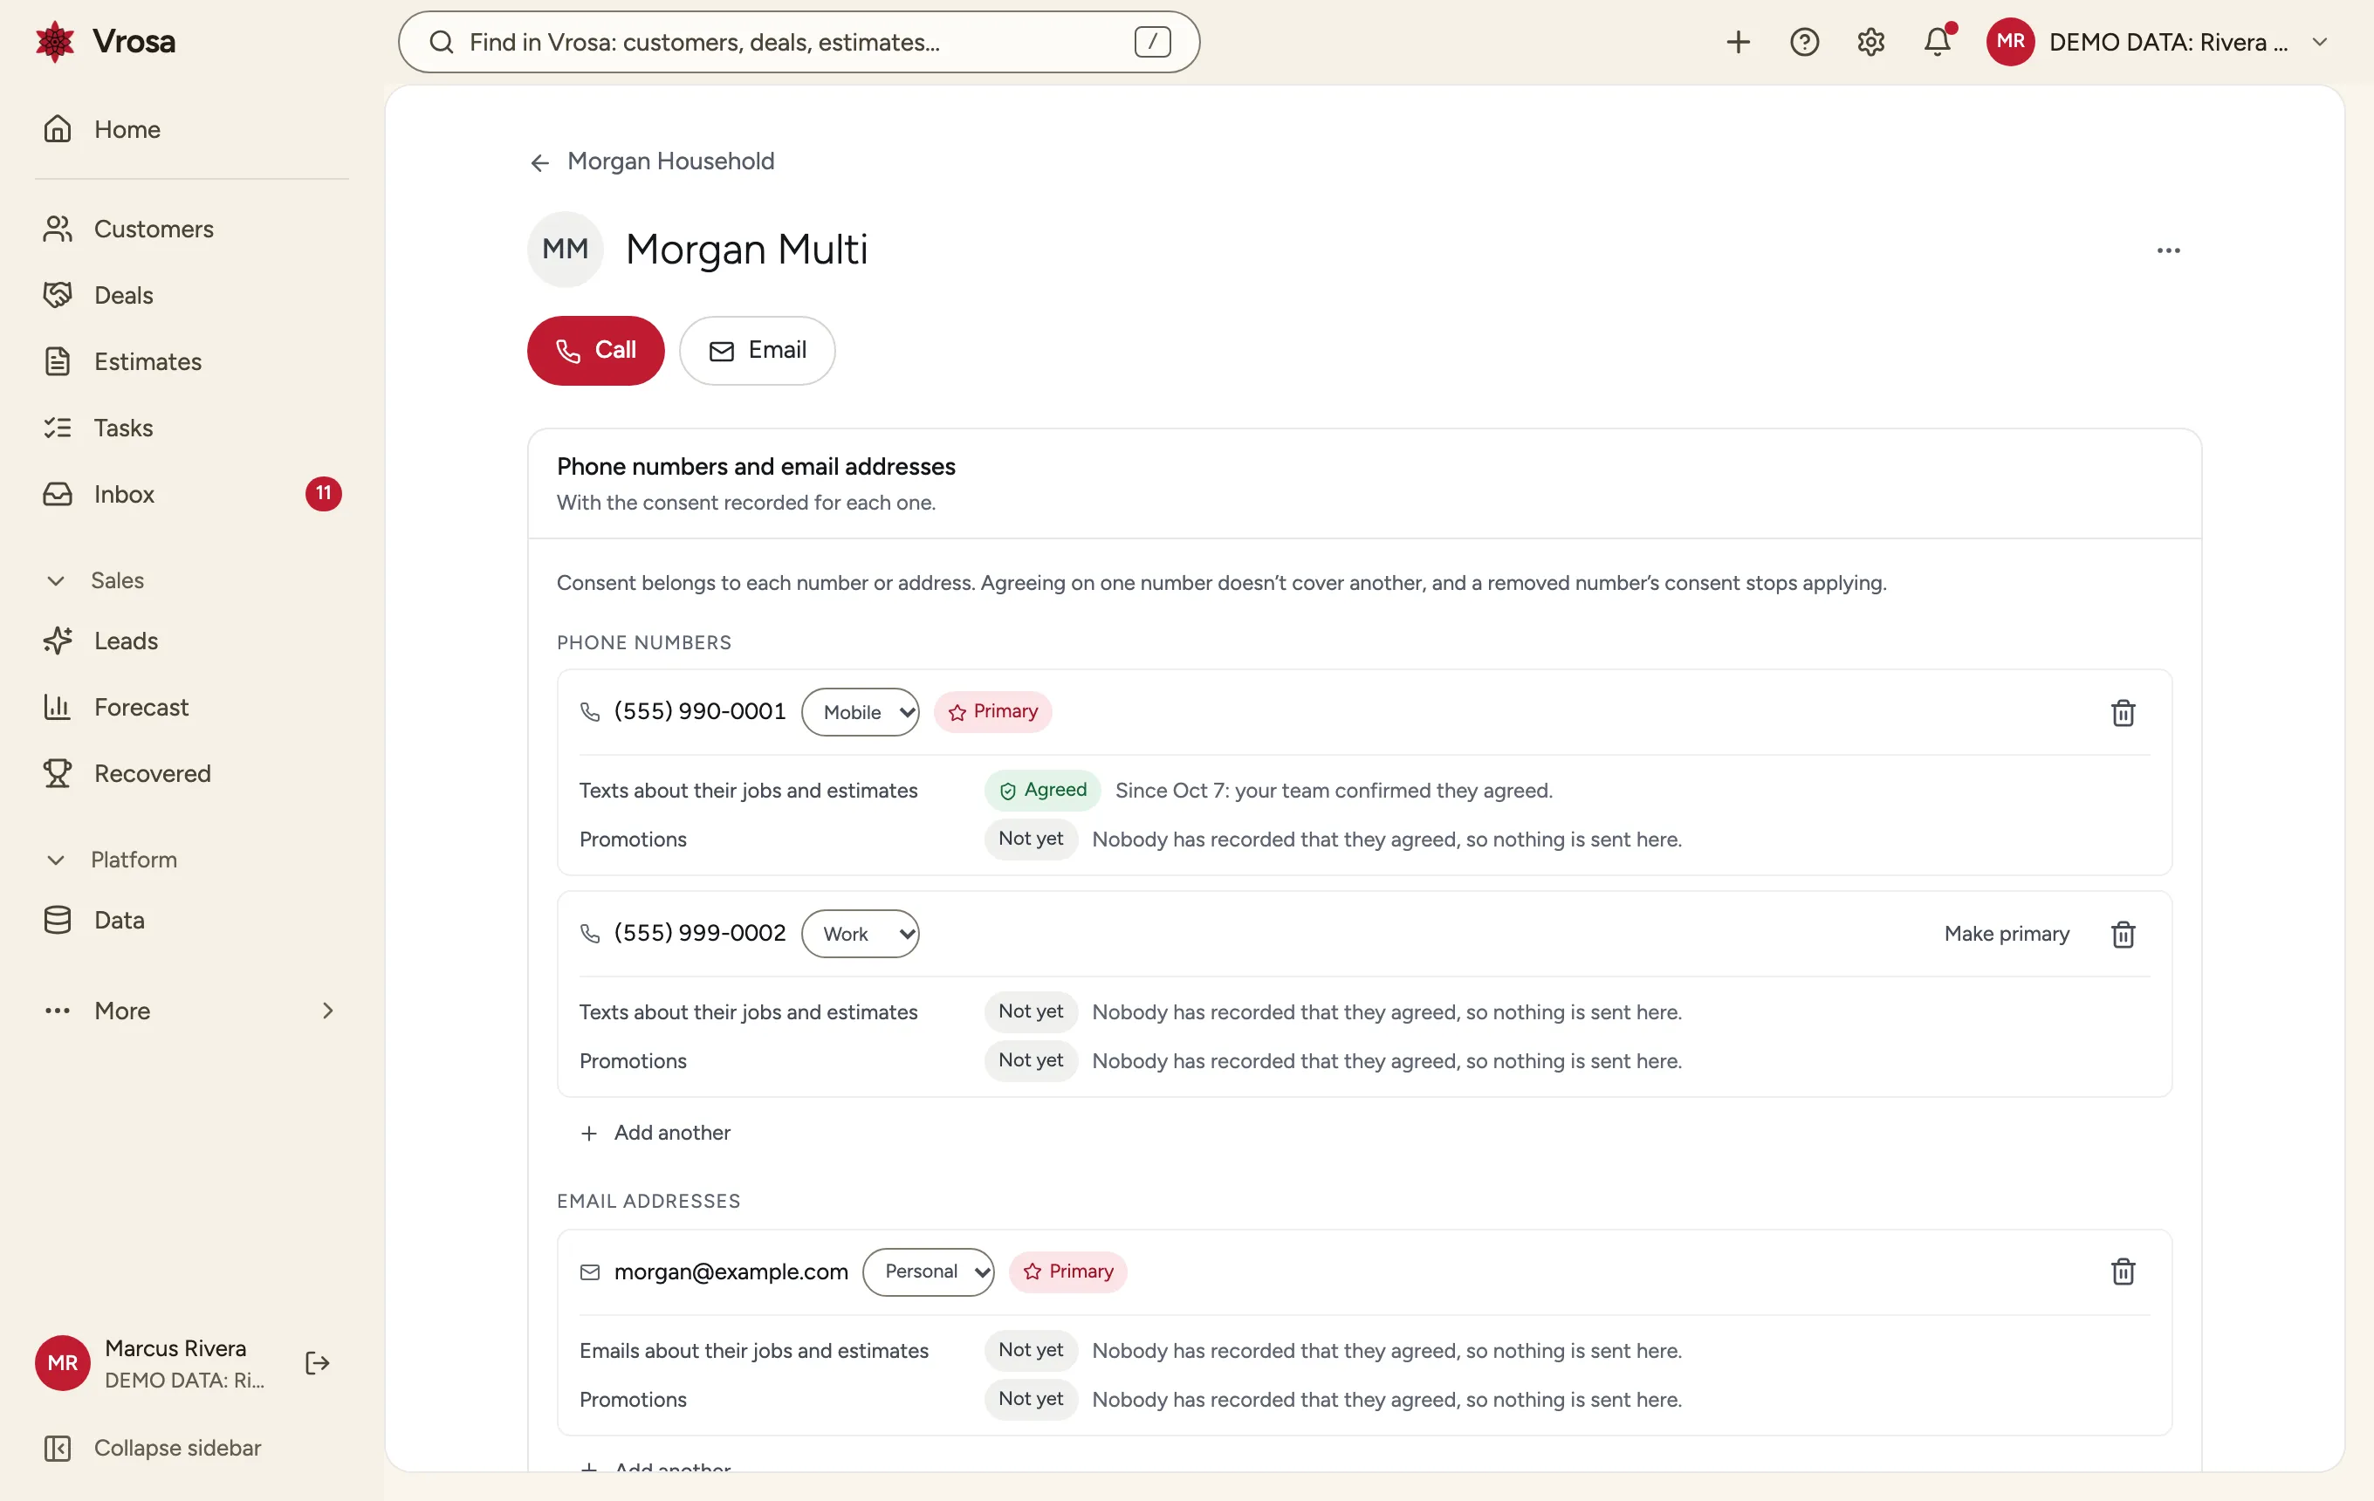Open the Mobile phone type dropdown
Viewport: 2374px width, 1501px height.
860,713
